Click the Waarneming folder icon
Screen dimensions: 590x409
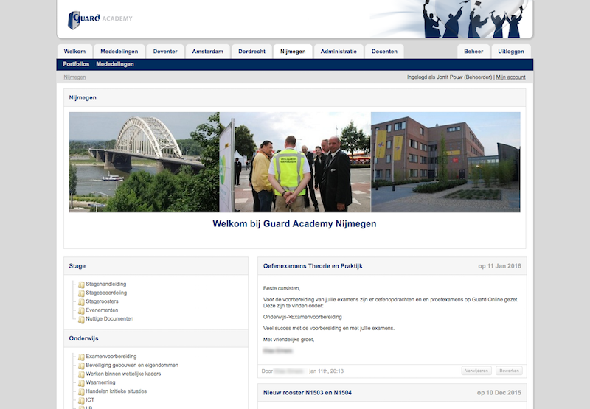coord(81,382)
